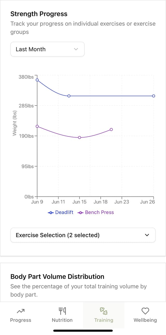Image resolution: width=166 pixels, height=335 pixels.
Task: Click the chevron on Exercise Selection
Action: [x=147, y=235]
